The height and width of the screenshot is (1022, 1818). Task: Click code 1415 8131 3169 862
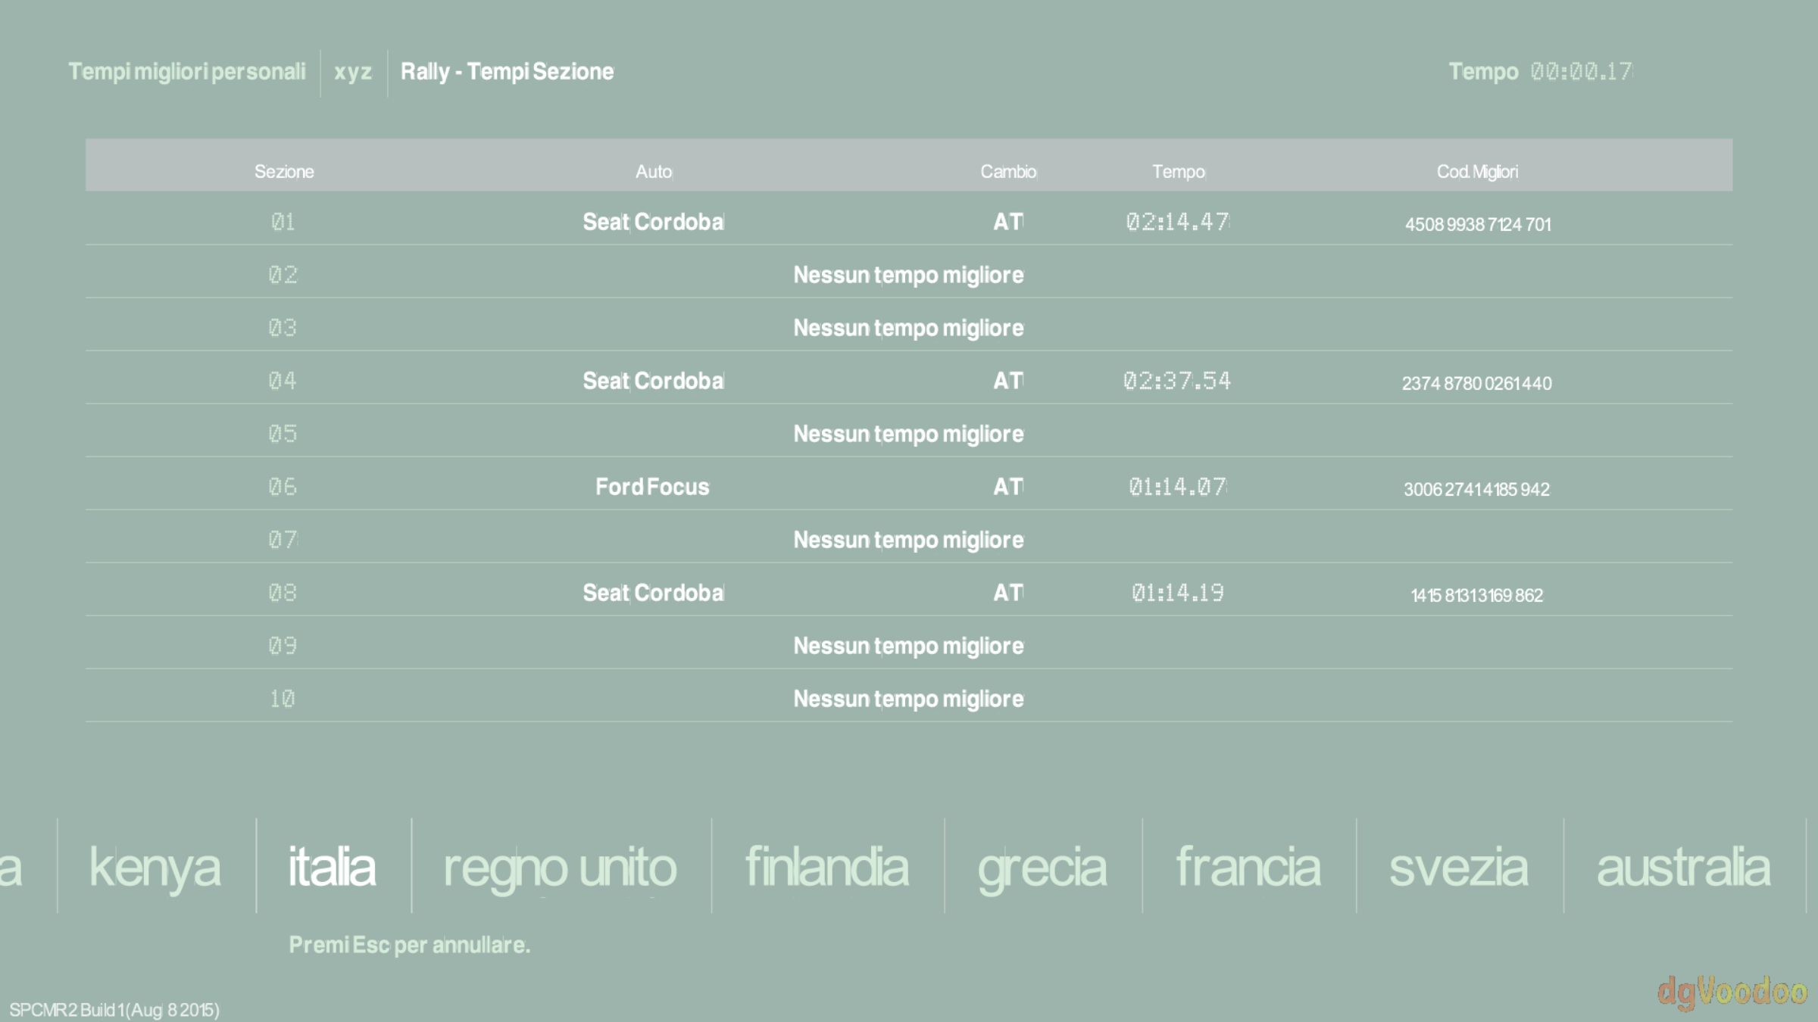(x=1476, y=596)
